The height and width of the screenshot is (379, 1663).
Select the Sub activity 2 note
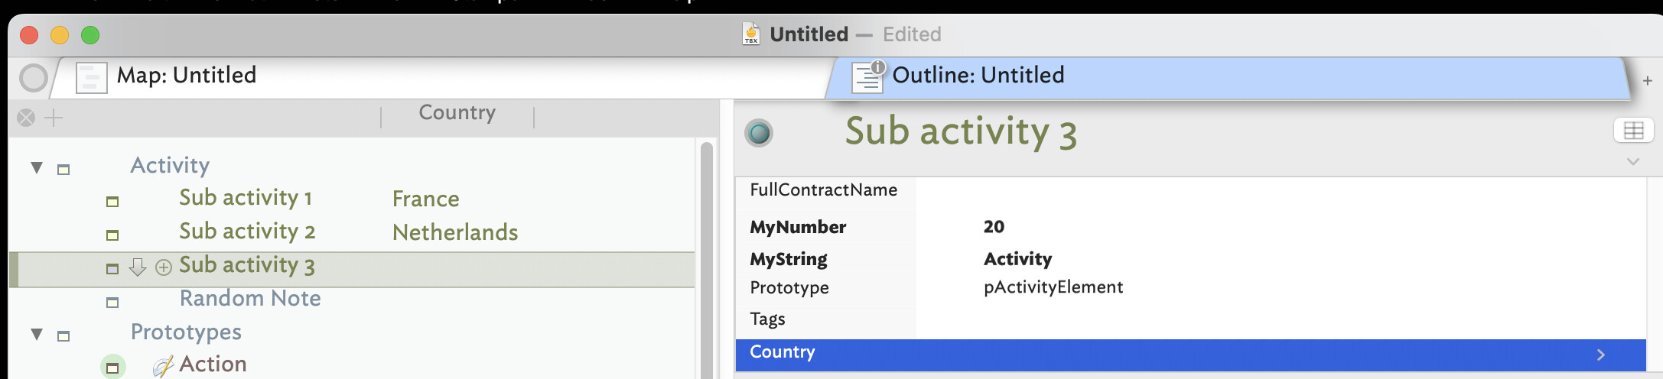(x=246, y=232)
